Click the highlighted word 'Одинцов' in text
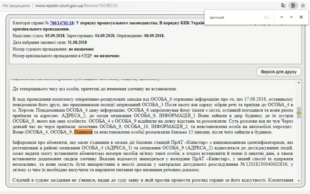Screen dimensions: 310x194 tap(84, 132)
